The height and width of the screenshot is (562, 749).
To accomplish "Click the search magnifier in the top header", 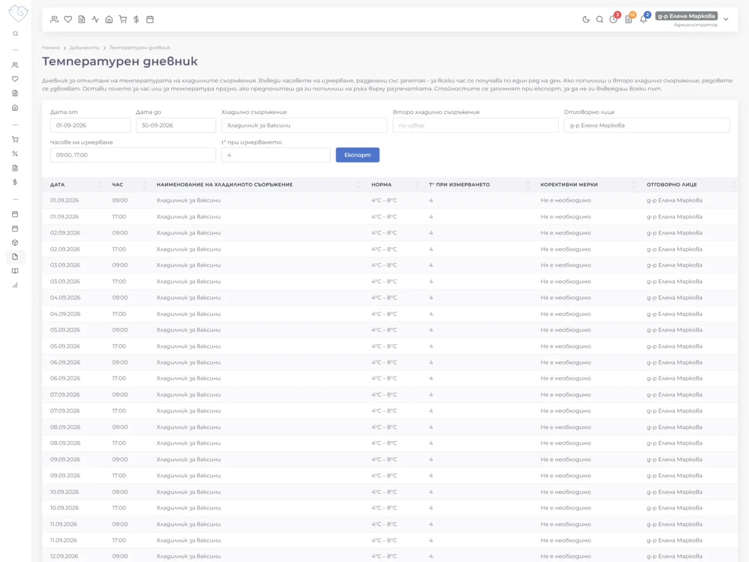I will coord(600,20).
